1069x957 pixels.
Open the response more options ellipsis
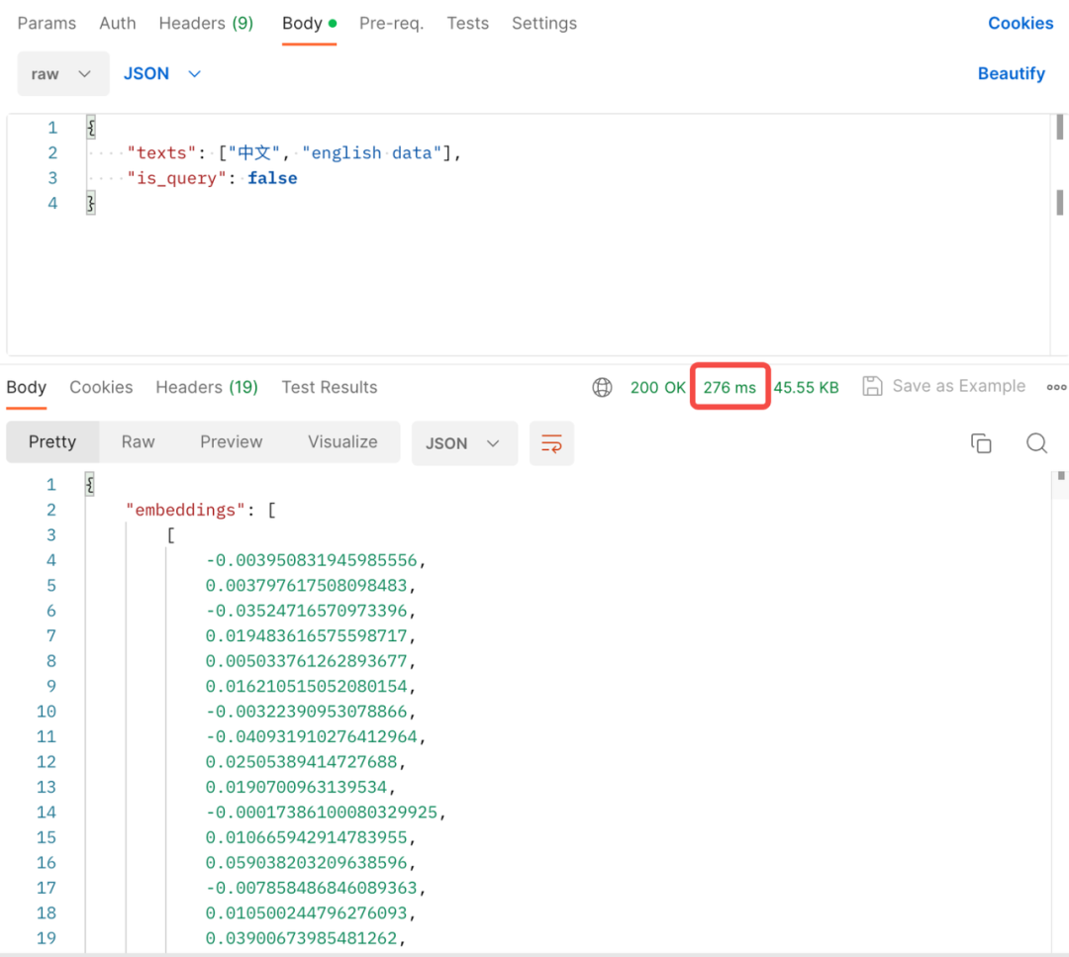[1056, 387]
